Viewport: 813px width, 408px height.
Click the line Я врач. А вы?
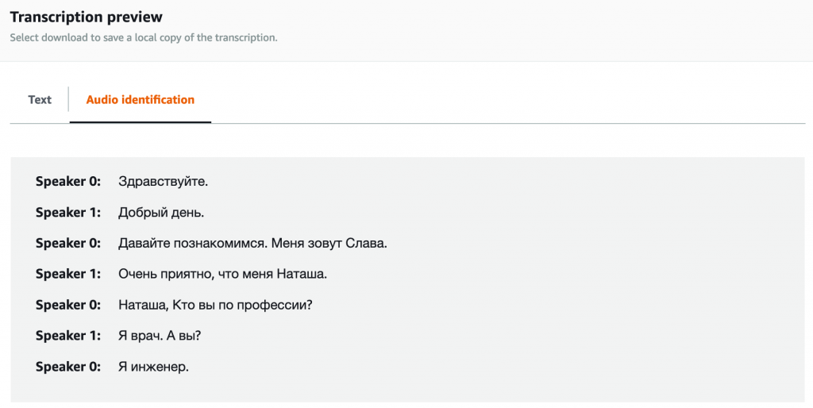point(159,336)
